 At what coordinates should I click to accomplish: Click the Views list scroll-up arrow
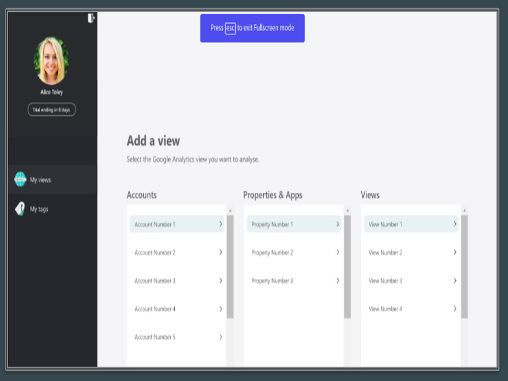coord(464,211)
